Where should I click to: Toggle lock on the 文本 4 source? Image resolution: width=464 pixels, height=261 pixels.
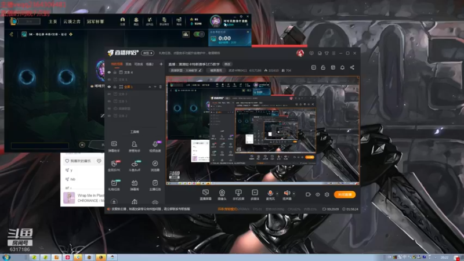(115, 72)
